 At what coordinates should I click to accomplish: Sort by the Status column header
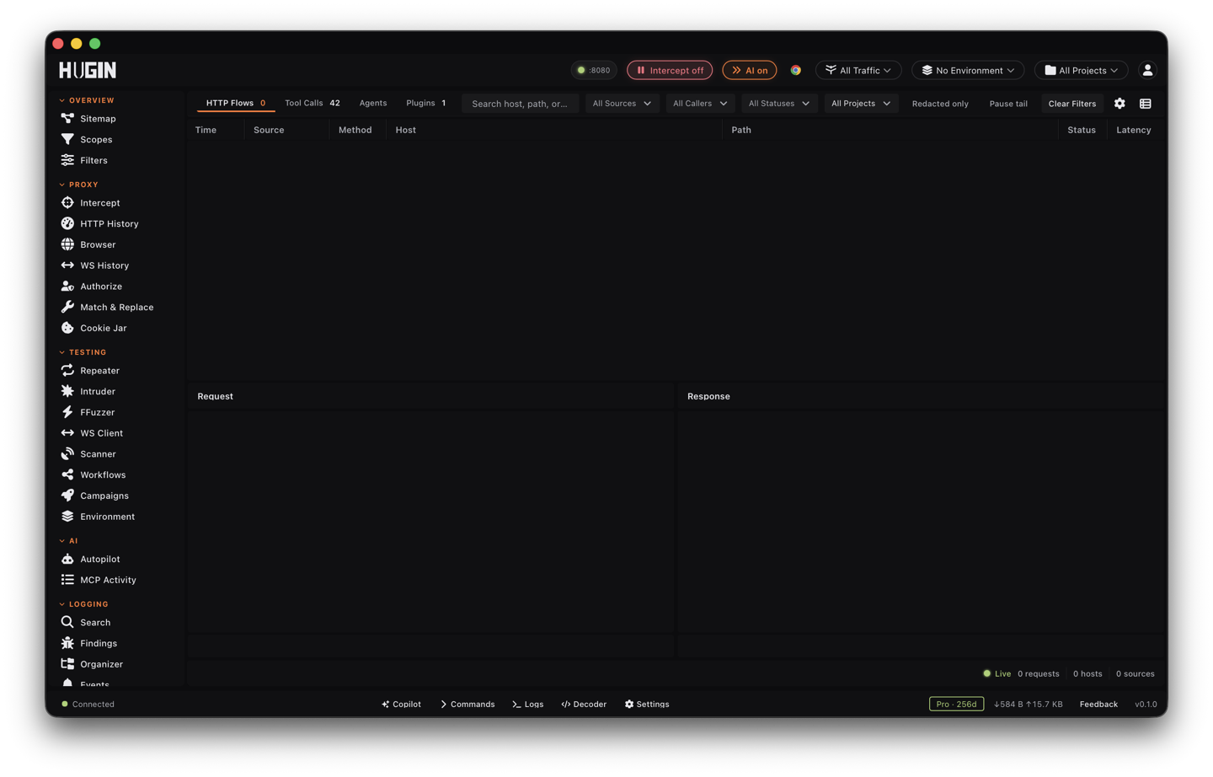point(1082,130)
